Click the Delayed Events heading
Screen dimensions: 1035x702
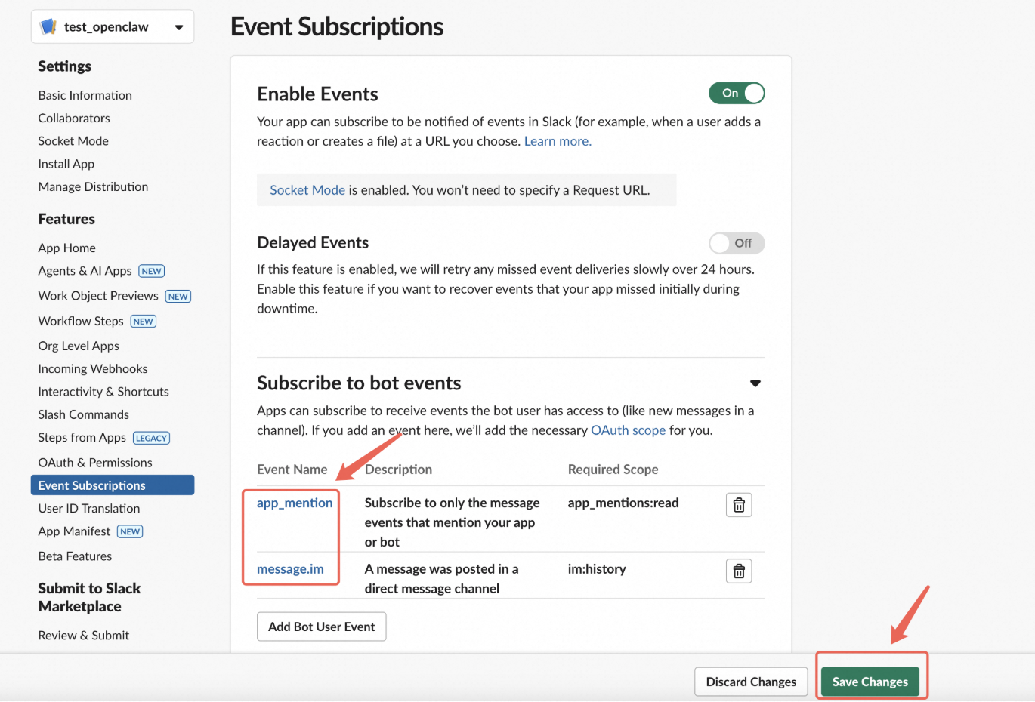(x=313, y=242)
